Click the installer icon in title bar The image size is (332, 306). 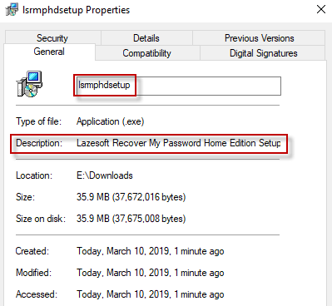click(x=12, y=9)
